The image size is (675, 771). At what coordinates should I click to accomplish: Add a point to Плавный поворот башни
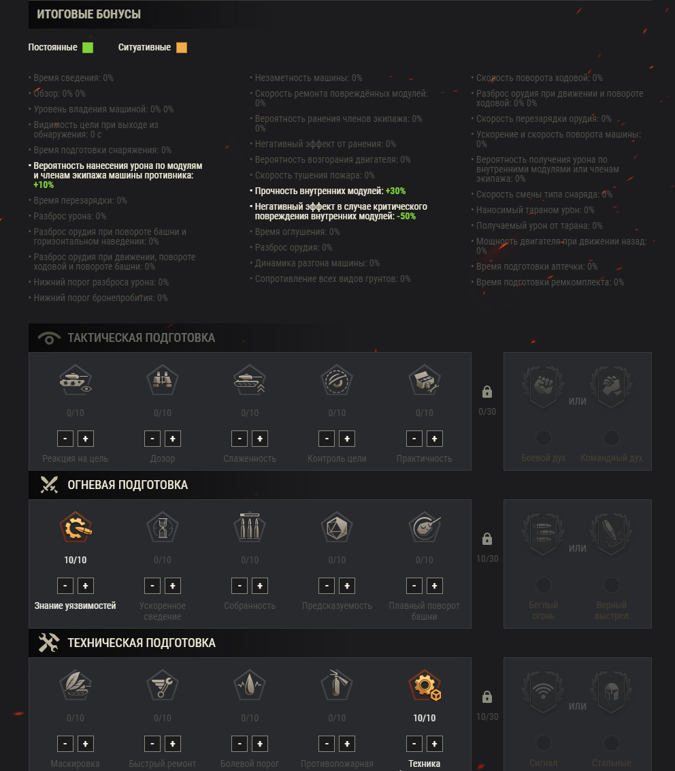click(434, 586)
